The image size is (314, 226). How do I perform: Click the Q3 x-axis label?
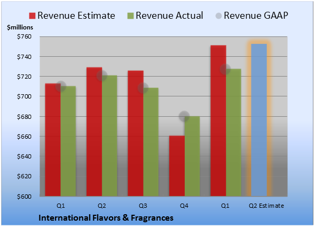tap(143, 206)
